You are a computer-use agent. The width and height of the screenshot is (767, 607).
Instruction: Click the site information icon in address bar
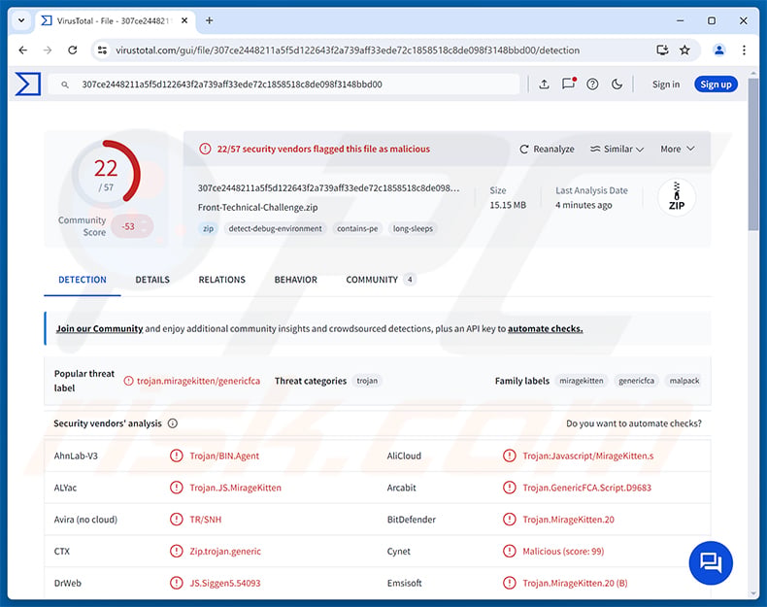pyautogui.click(x=102, y=50)
